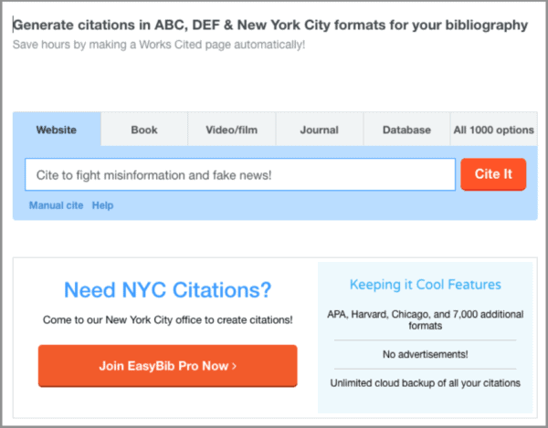Image resolution: width=548 pixels, height=428 pixels.
Task: Click the No advertisements! text
Action: tap(426, 354)
